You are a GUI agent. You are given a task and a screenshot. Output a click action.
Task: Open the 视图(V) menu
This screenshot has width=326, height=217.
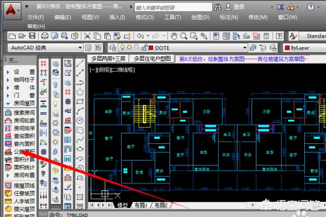(90, 17)
